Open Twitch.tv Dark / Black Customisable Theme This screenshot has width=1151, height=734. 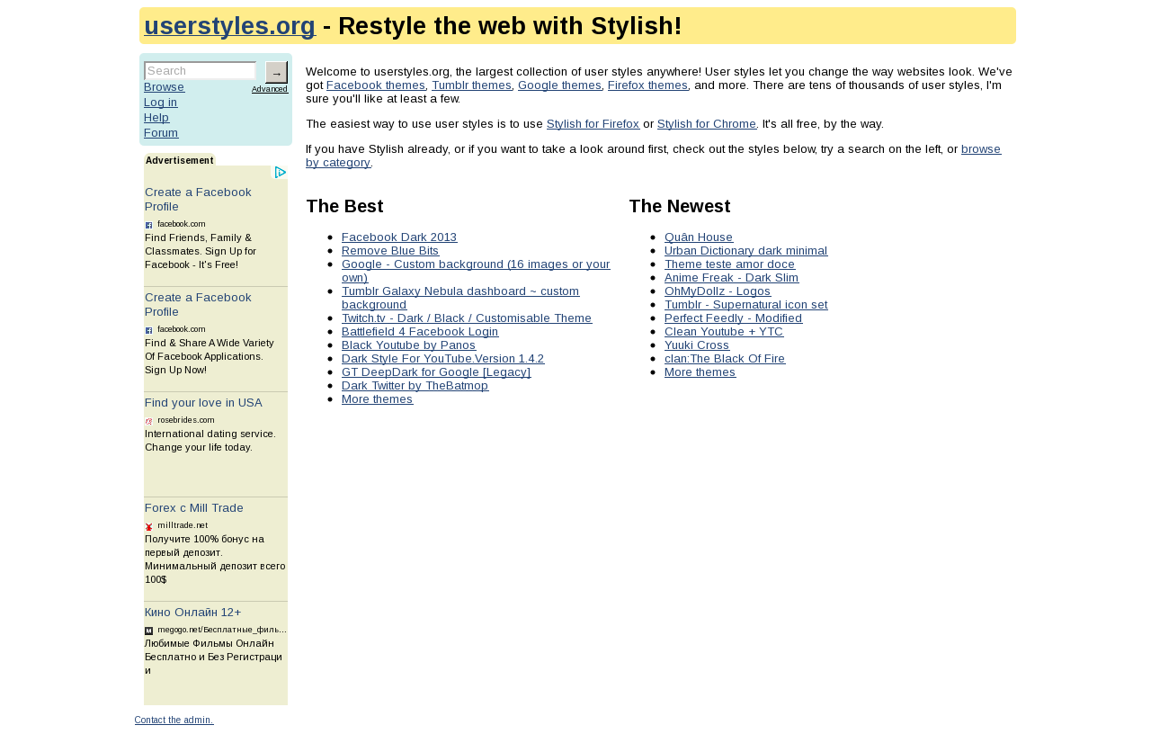tap(467, 318)
